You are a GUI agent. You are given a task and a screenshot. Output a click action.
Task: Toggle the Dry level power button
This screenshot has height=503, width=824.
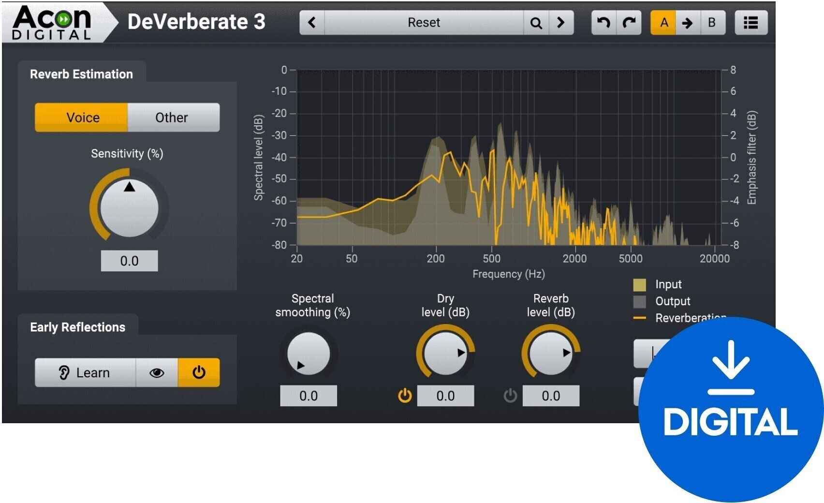405,396
